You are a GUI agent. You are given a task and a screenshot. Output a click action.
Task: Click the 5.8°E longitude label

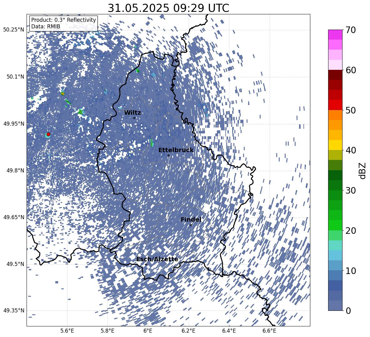point(107,331)
